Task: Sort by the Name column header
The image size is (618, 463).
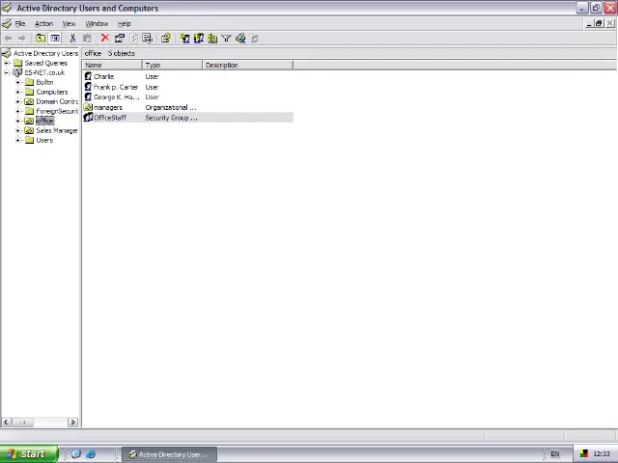Action: 112,65
